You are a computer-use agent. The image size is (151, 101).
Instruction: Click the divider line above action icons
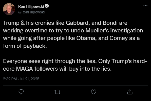pyautogui.click(x=75, y=86)
